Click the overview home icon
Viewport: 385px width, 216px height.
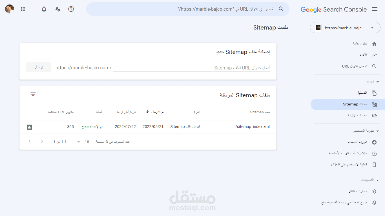(374, 44)
